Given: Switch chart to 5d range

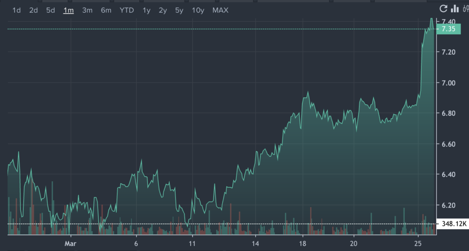Looking at the screenshot, I should tap(50, 11).
